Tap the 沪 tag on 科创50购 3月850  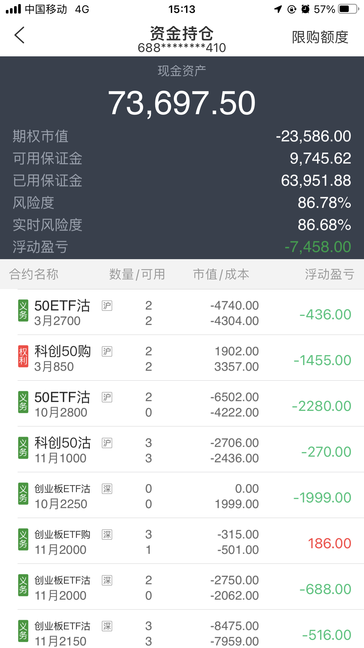tap(107, 352)
